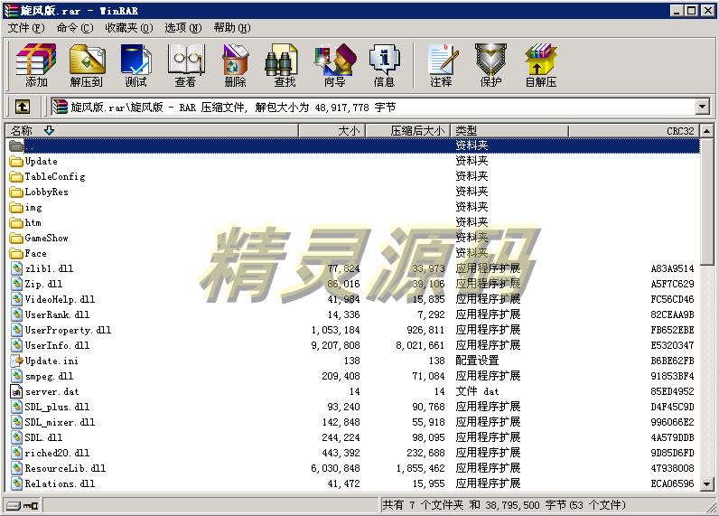The image size is (719, 516).
Task: Sort by the CRC32 column header
Action: 634,131
